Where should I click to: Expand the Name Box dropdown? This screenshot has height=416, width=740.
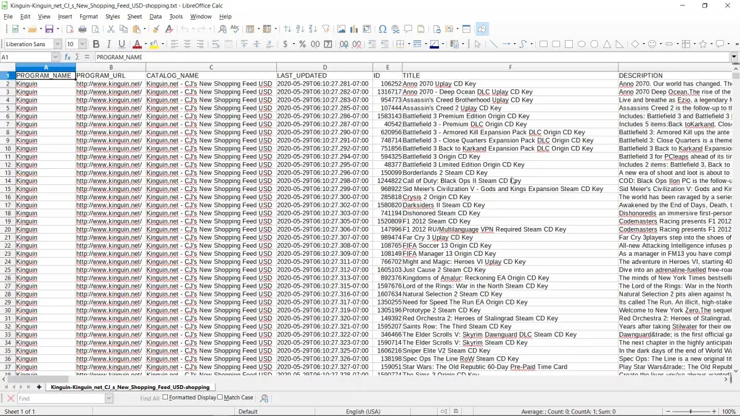click(x=55, y=57)
